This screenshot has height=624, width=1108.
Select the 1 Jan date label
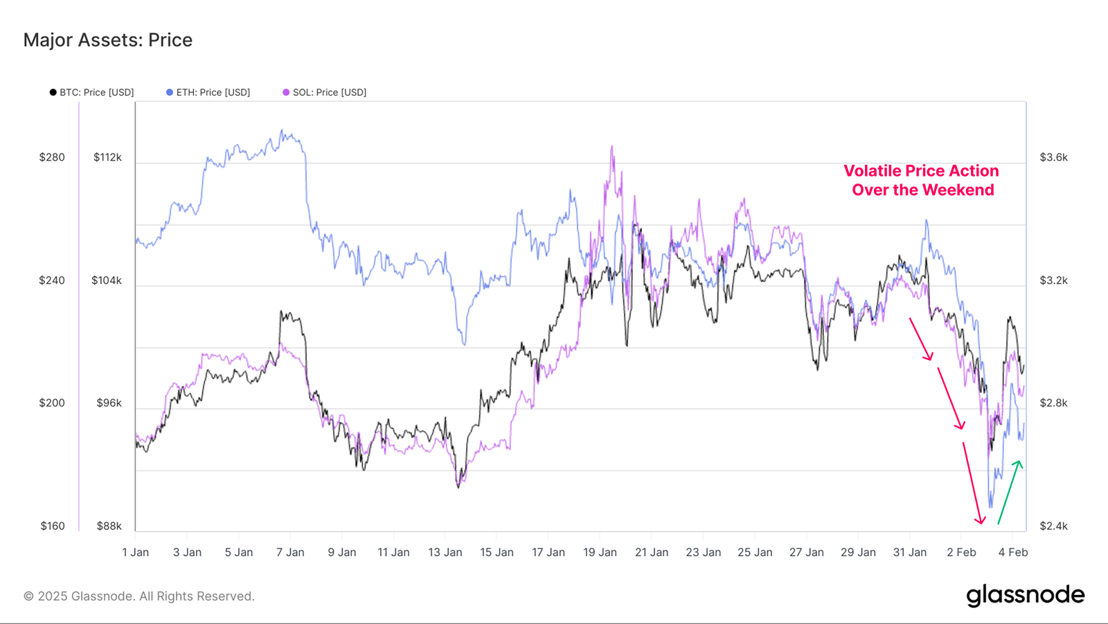coord(136,552)
